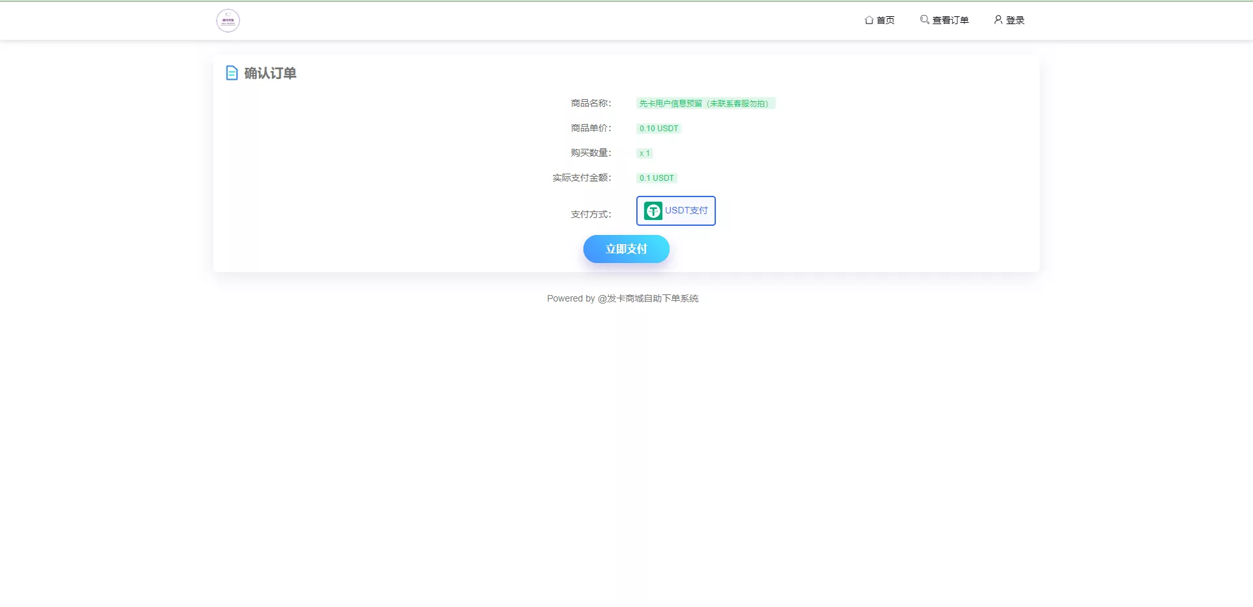Open 查看订单 in the top navigation
The image size is (1253, 607).
click(950, 20)
